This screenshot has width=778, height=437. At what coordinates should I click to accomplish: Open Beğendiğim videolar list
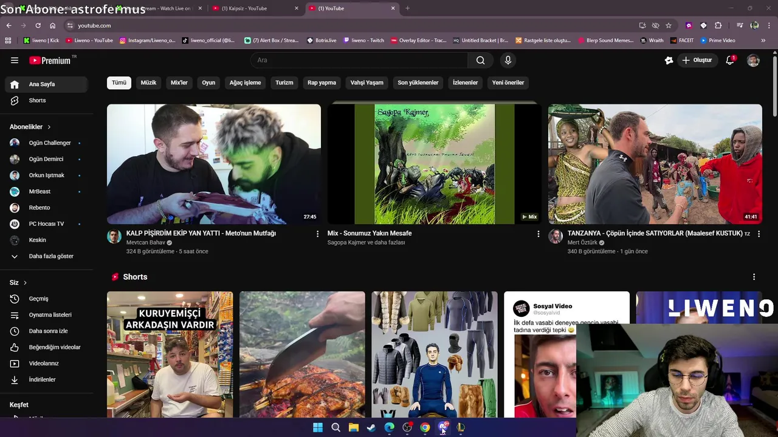click(46, 347)
